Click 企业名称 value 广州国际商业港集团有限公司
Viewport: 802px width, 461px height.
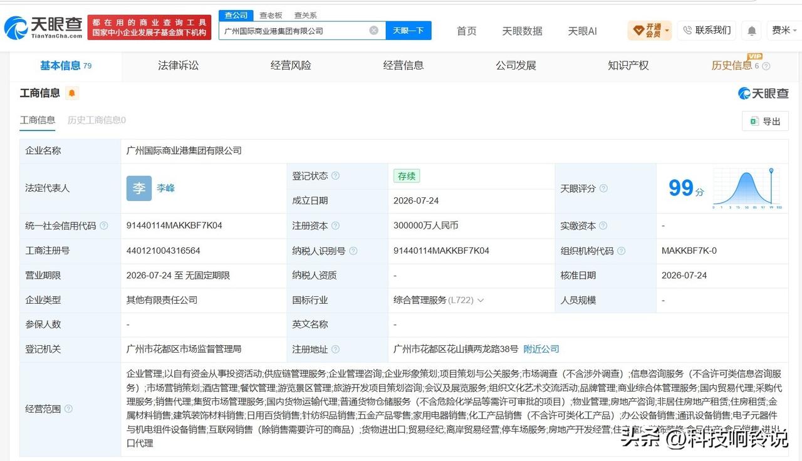click(x=184, y=150)
